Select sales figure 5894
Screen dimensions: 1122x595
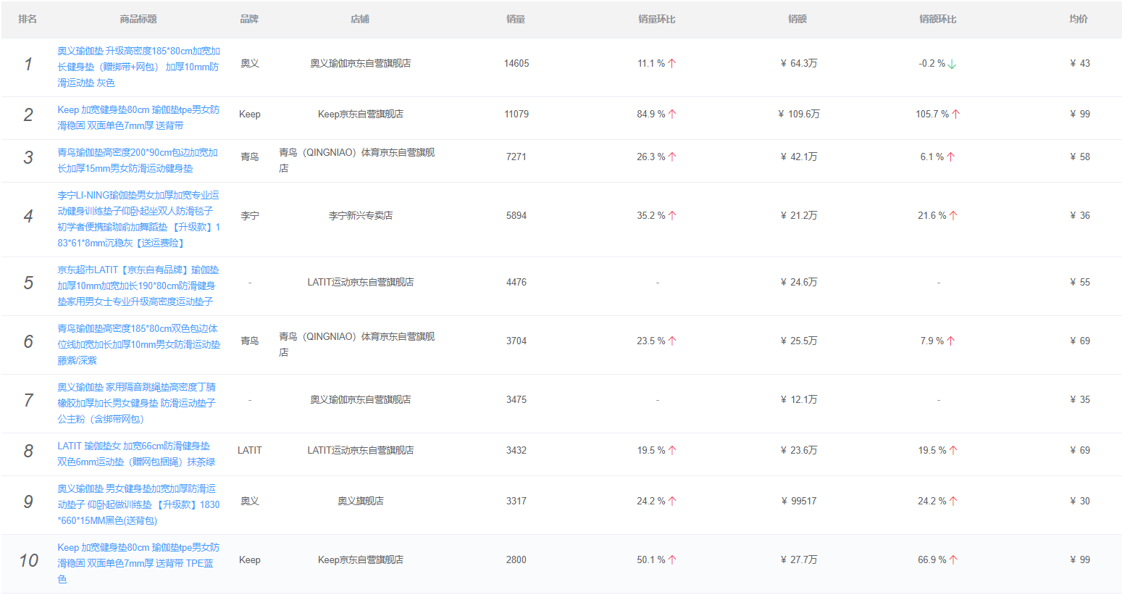point(516,216)
